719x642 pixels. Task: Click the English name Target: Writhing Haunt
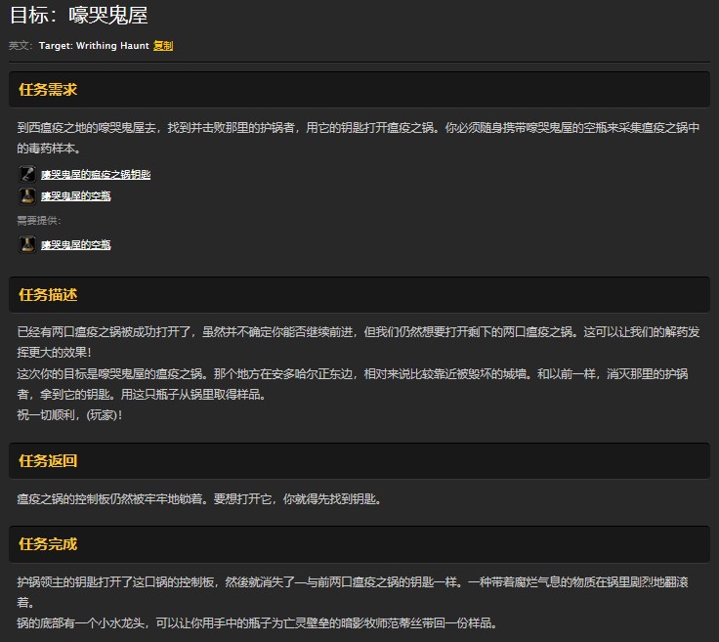click(94, 46)
